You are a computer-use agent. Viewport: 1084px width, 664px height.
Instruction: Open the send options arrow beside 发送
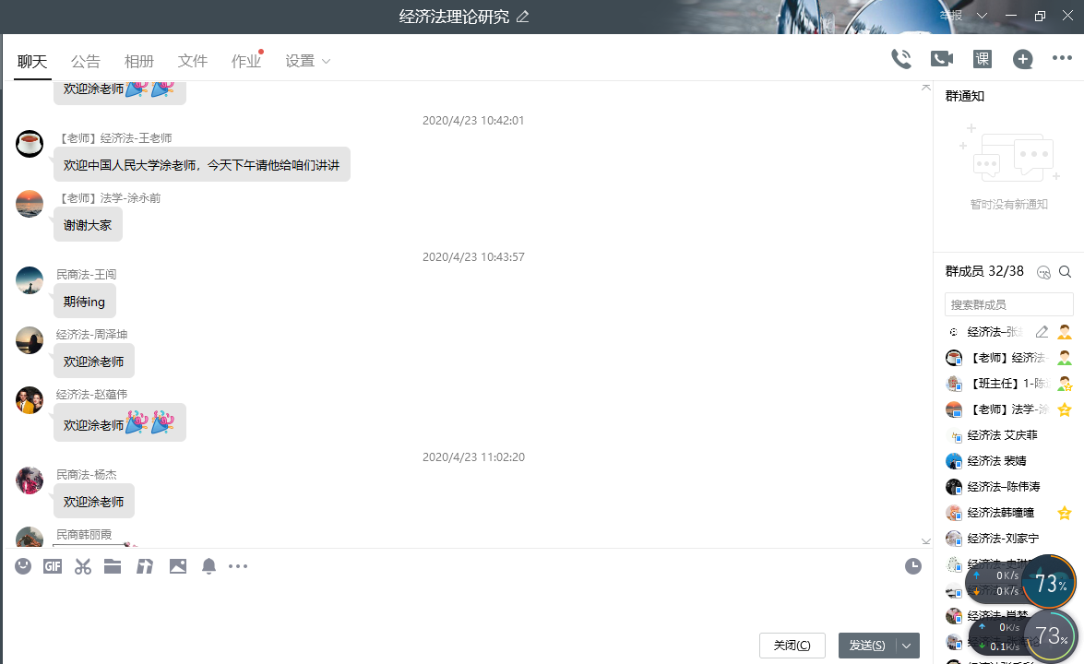coord(908,646)
